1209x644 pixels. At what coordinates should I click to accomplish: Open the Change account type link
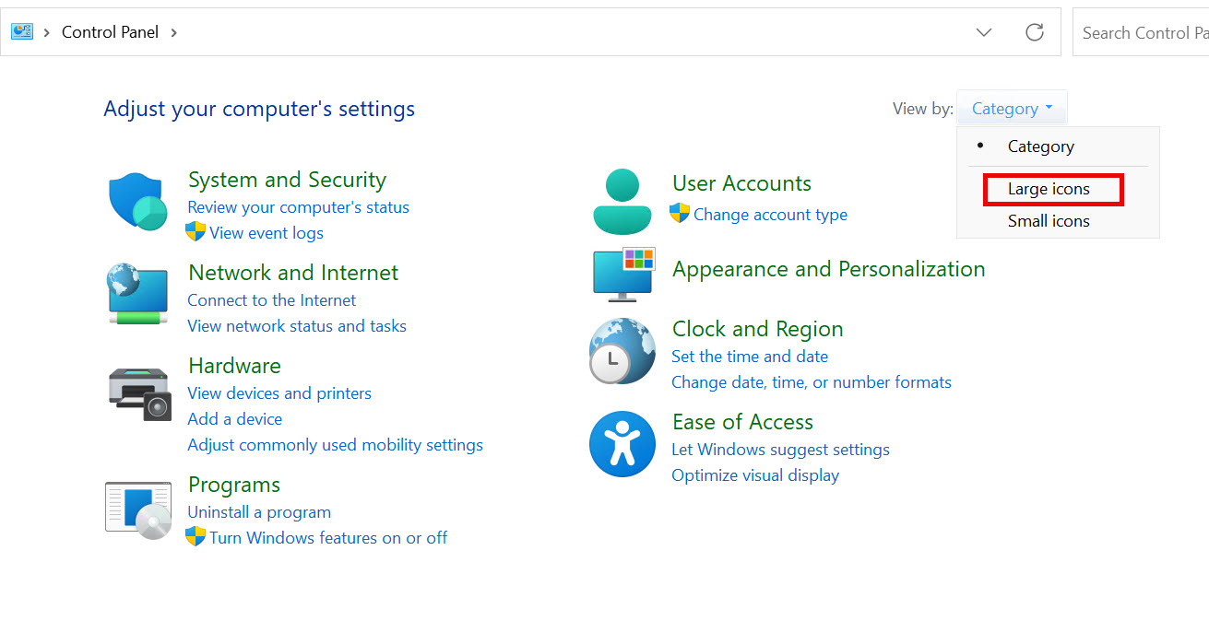(x=770, y=215)
